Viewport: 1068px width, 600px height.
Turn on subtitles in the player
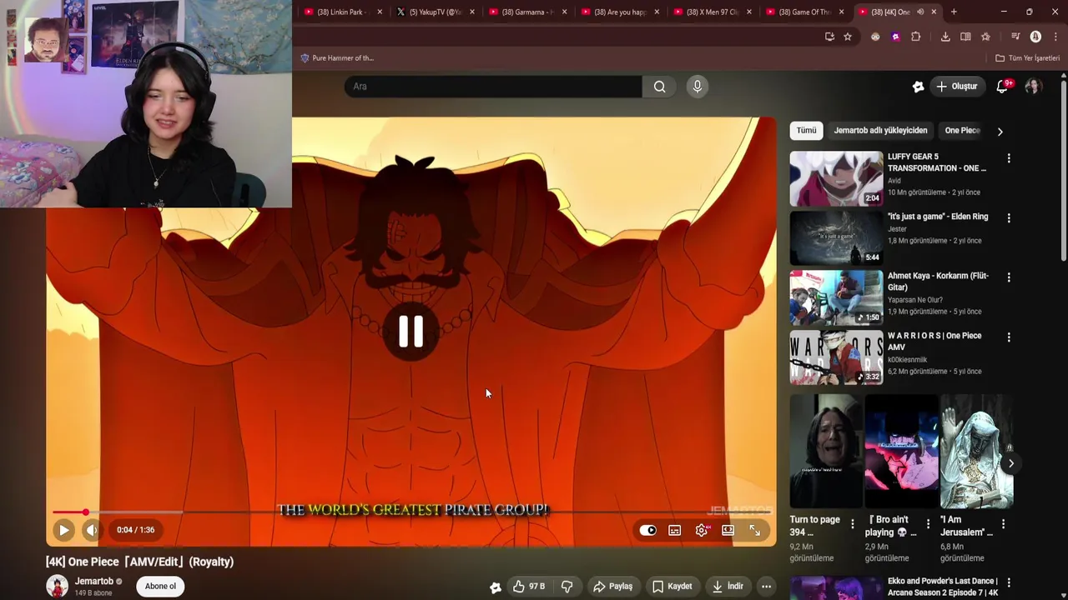tap(674, 530)
